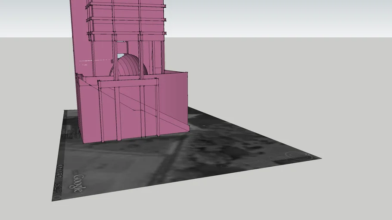
Task: Click the empty sky area at top right
Action: tap(302, 17)
